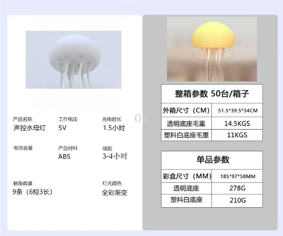The image size is (283, 236).
Task: Click the 全彩渐变 light color text
Action: tap(114, 193)
